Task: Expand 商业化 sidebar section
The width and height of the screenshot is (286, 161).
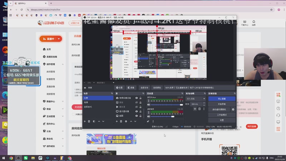Action: pyautogui.click(x=63, y=139)
